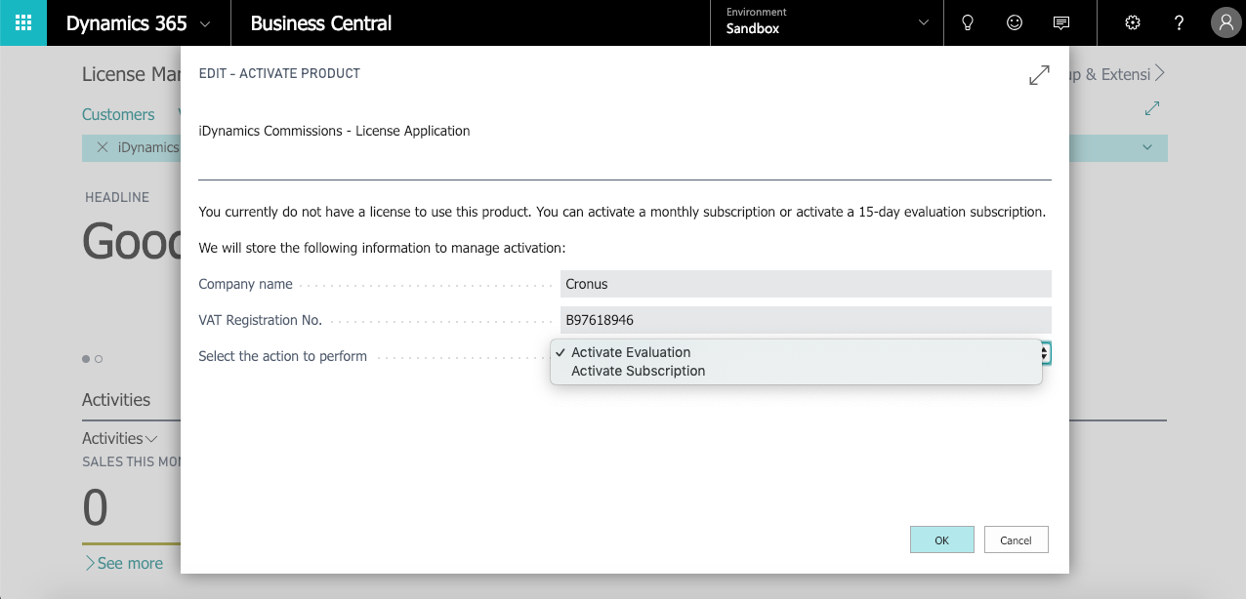Expand the teal filter bar chevron

coord(1146,147)
